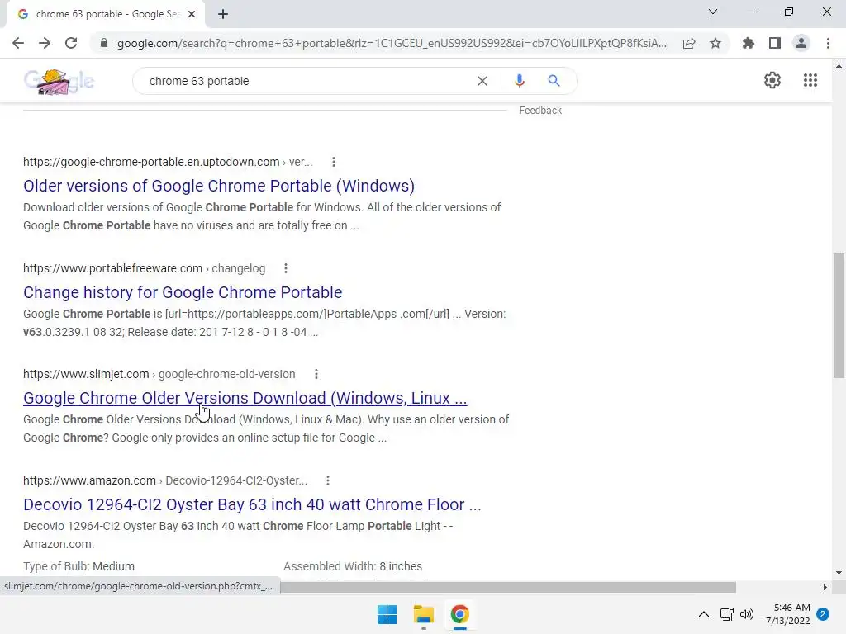The width and height of the screenshot is (846, 634).
Task: Submit search with magnifier icon
Action: point(554,81)
